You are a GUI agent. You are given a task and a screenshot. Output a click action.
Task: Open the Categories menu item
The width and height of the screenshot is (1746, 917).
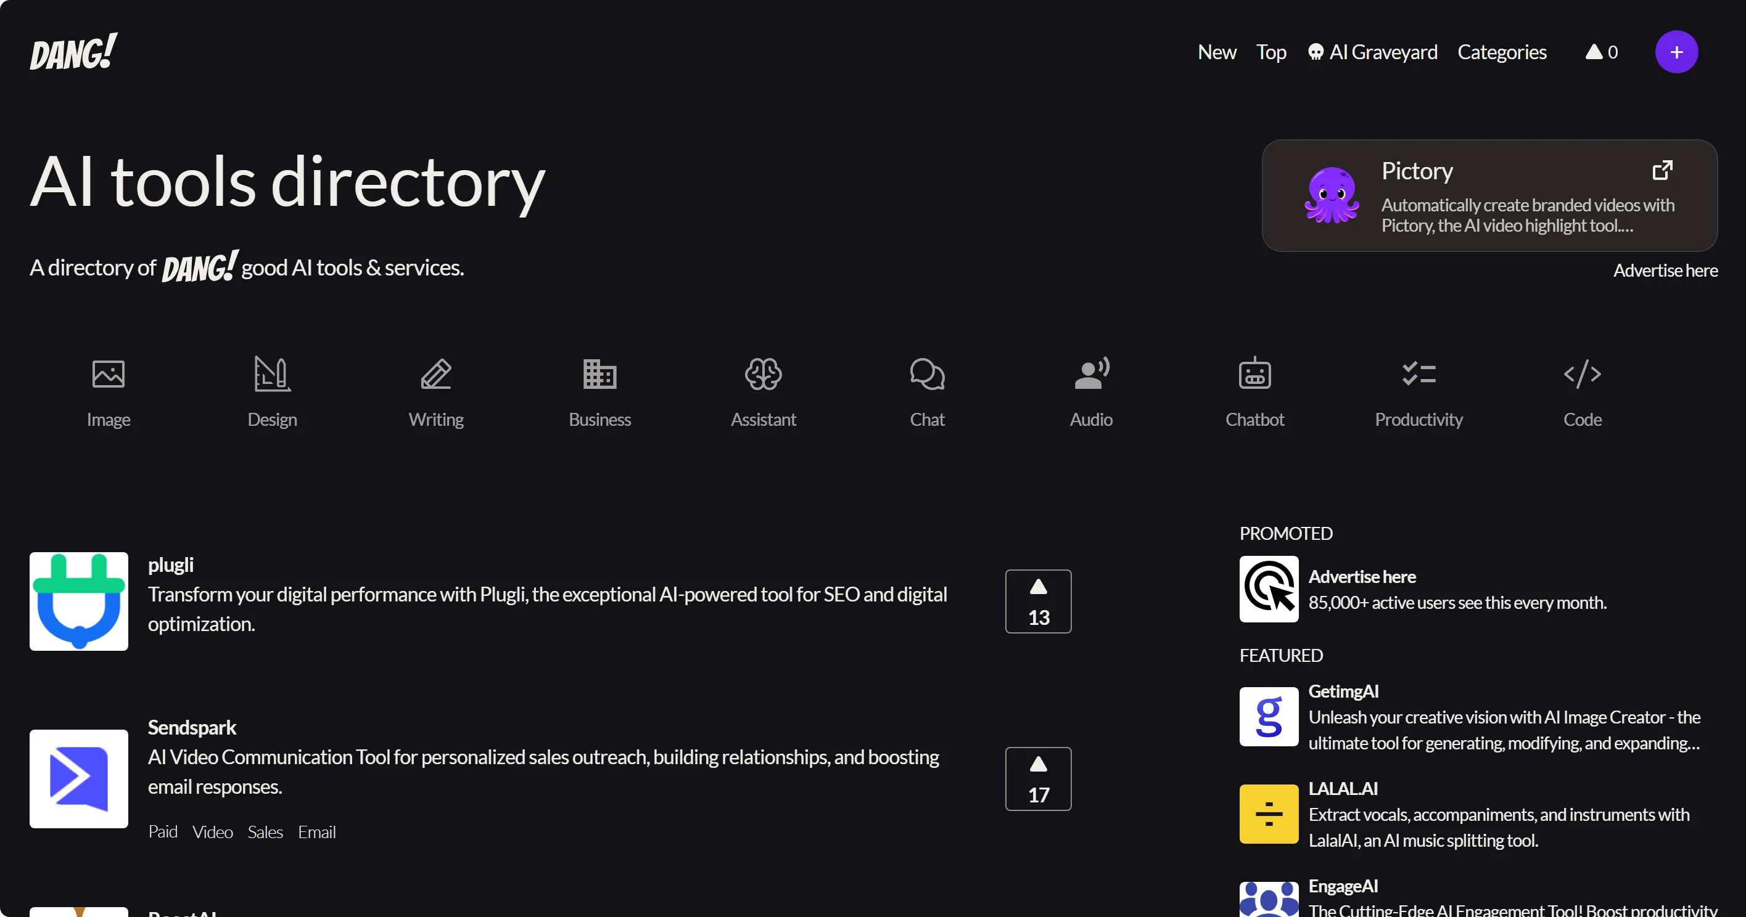(x=1502, y=52)
